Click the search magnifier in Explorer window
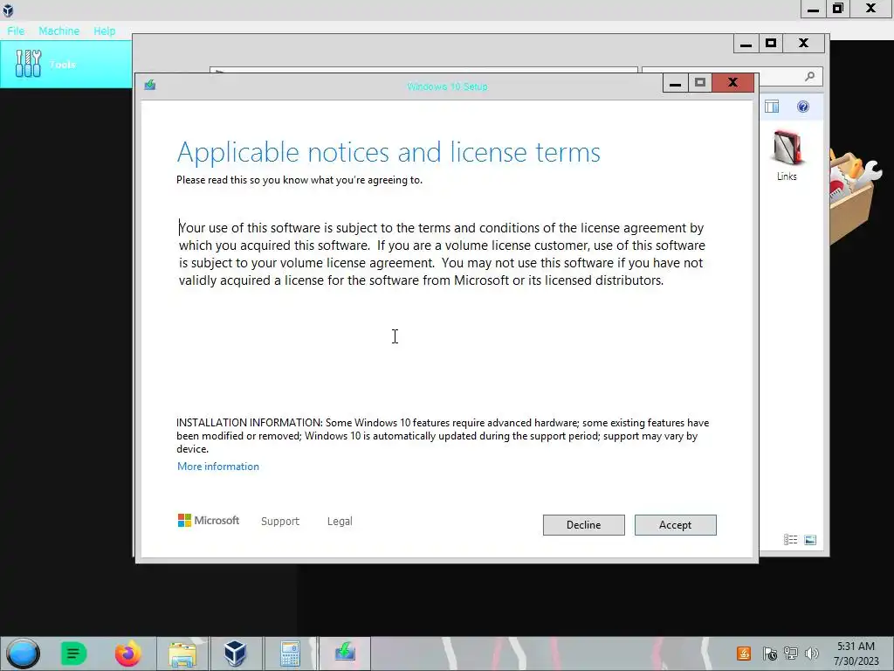The width and height of the screenshot is (894, 671). click(809, 76)
